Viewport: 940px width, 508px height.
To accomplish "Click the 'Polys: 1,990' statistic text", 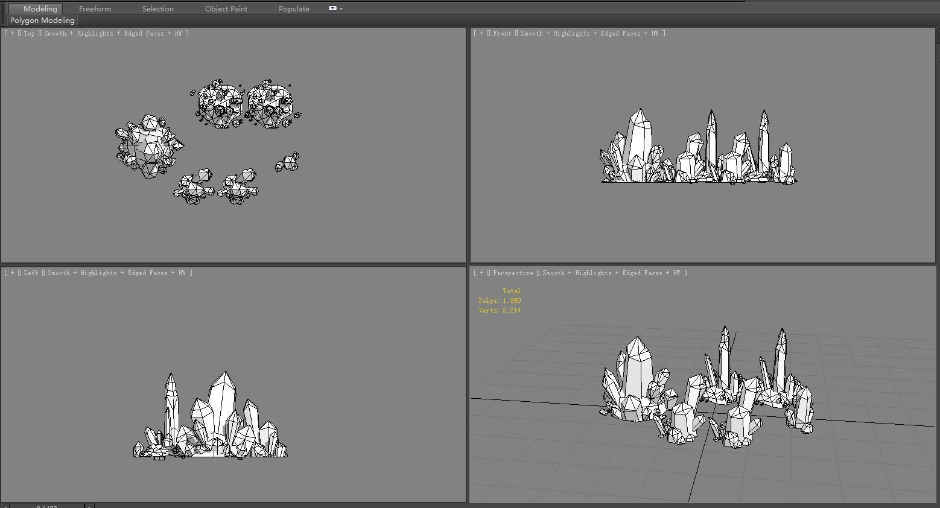I will [x=500, y=300].
